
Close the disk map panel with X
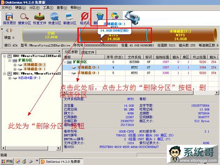pos(2,29)
